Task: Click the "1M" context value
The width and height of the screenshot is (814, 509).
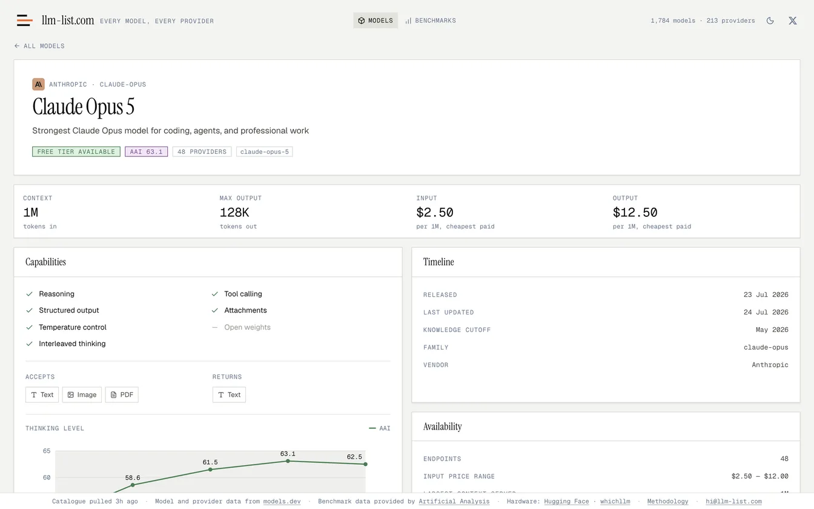Action: point(31,213)
